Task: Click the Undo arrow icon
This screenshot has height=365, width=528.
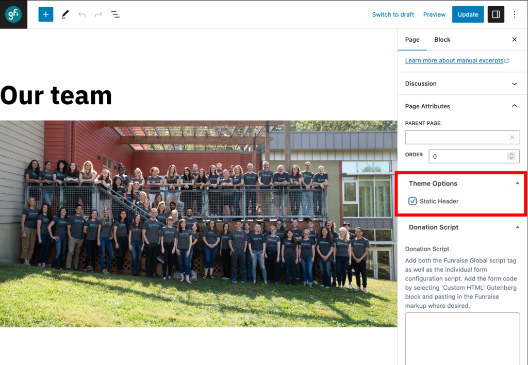Action: coord(82,14)
